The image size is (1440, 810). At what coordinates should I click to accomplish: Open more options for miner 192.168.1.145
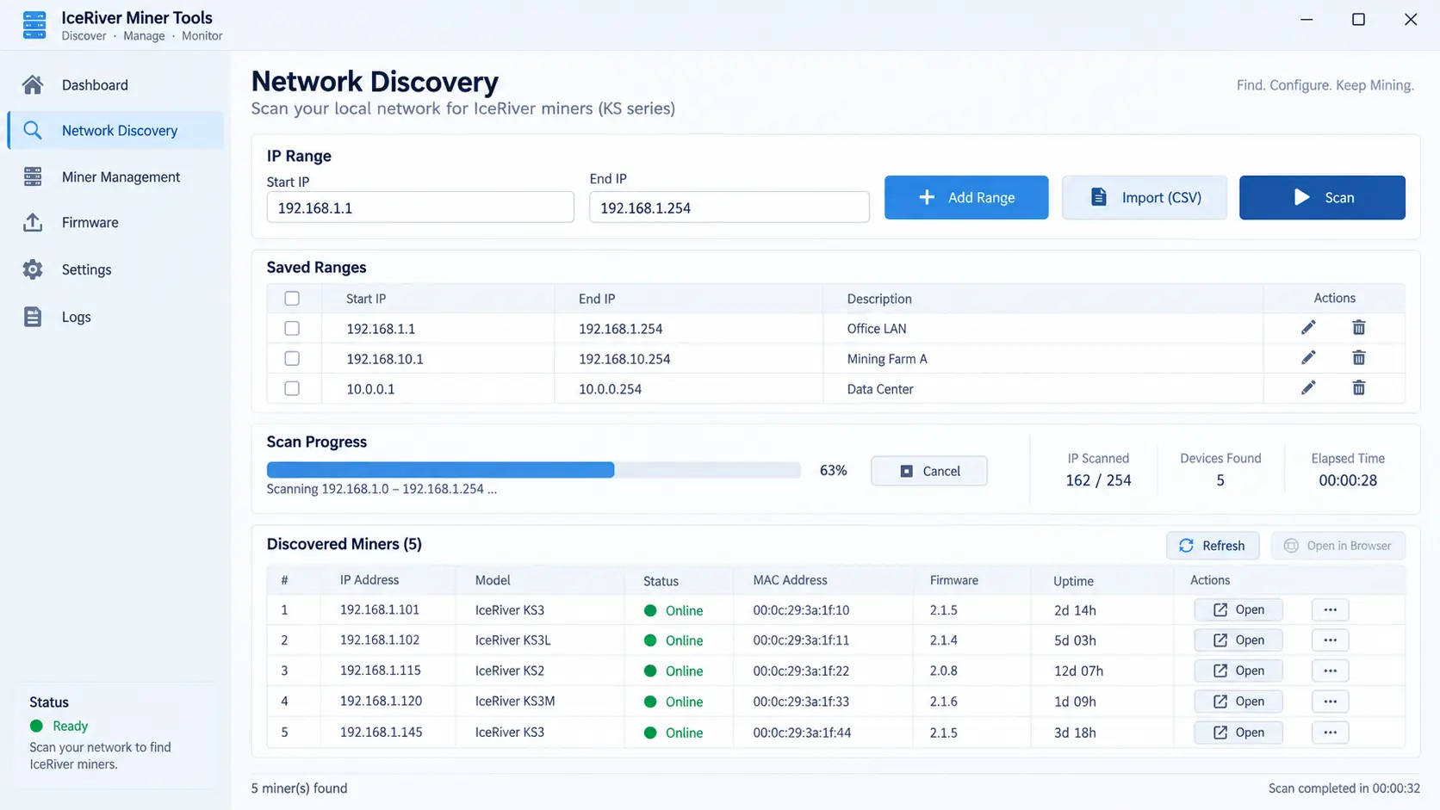point(1330,733)
